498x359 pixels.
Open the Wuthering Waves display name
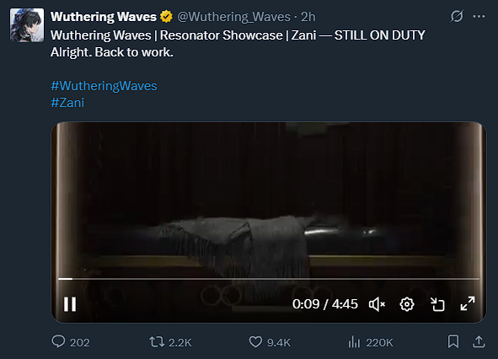[104, 17]
